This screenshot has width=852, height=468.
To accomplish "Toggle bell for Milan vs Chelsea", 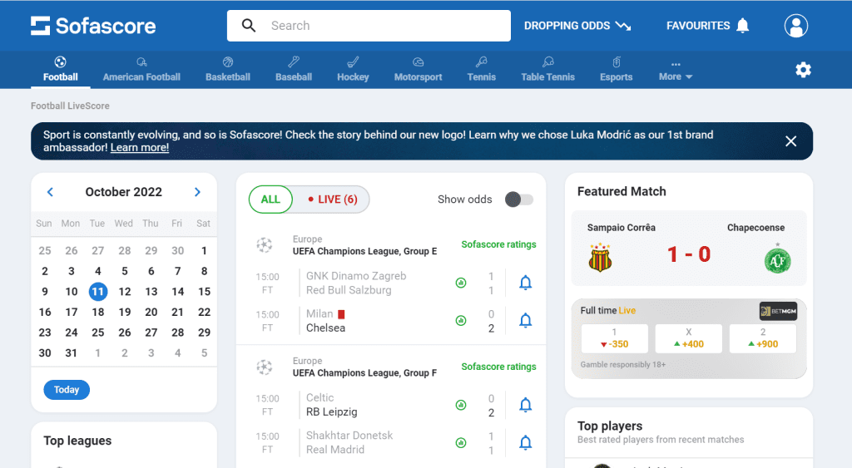I will coord(526,321).
